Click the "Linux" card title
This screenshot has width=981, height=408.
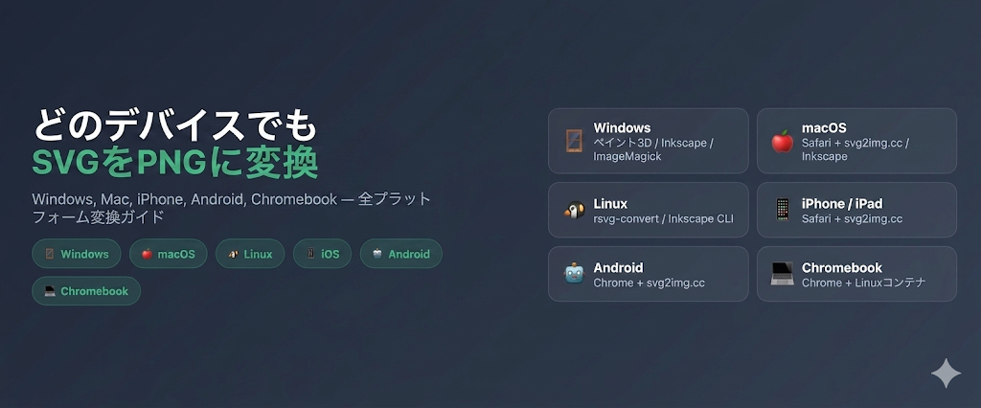pos(610,204)
